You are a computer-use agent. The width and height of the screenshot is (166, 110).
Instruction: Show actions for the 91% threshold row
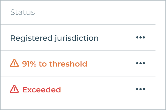[141, 63]
